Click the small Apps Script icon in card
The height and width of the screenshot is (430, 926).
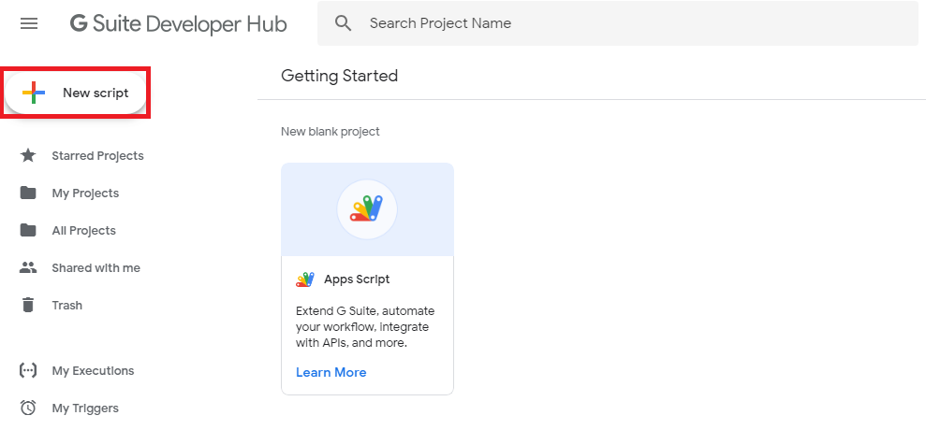[x=305, y=279]
